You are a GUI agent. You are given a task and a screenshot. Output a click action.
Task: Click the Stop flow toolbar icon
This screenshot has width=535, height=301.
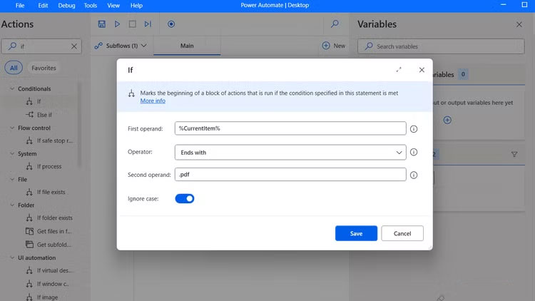pyautogui.click(x=133, y=24)
